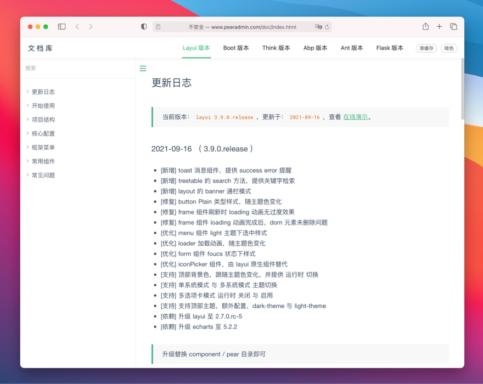Go back using the back arrow

click(77, 26)
